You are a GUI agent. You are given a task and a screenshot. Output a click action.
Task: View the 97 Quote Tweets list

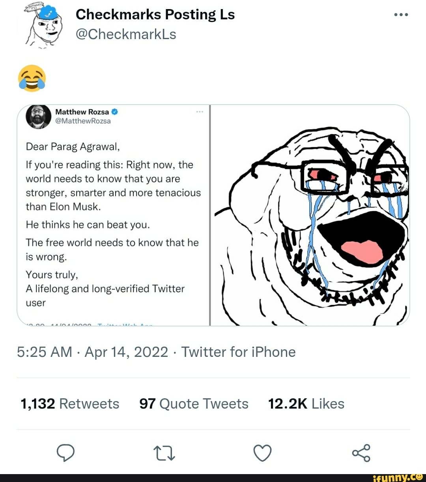(x=194, y=404)
